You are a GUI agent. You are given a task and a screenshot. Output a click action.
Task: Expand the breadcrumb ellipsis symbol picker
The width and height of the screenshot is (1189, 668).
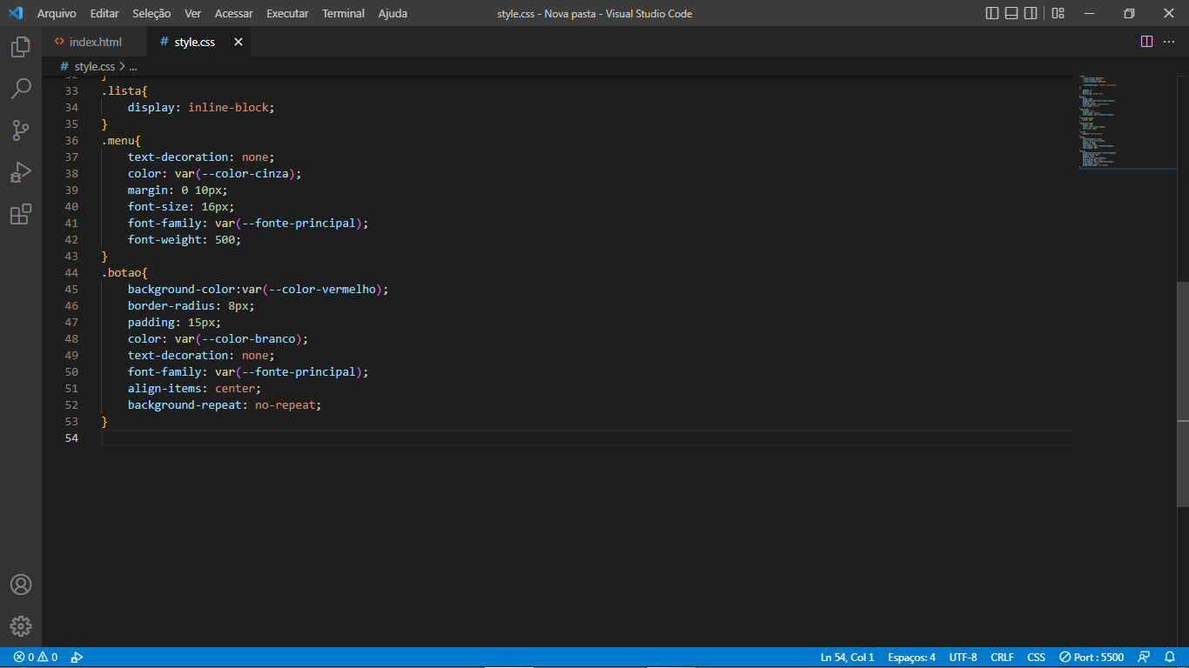(132, 66)
